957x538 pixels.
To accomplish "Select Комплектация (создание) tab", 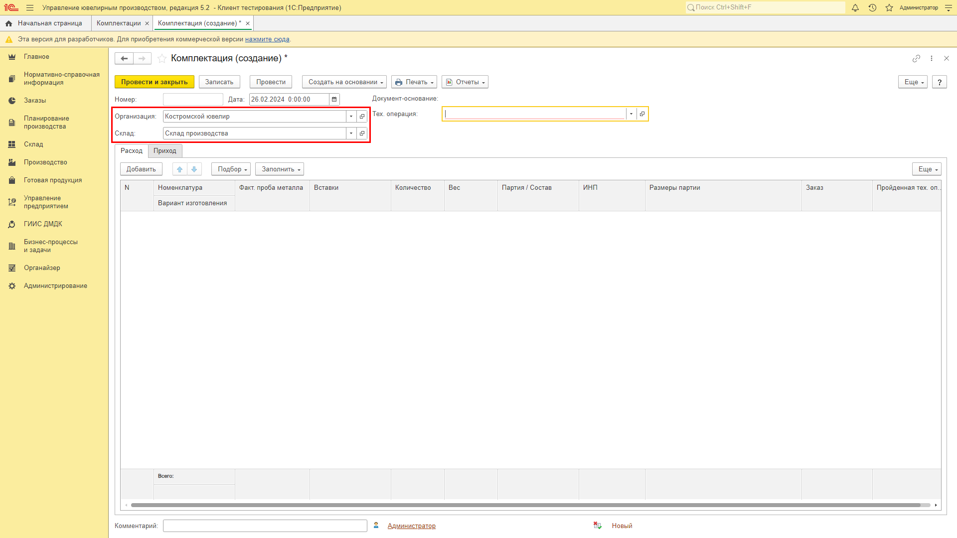I will pyautogui.click(x=199, y=23).
